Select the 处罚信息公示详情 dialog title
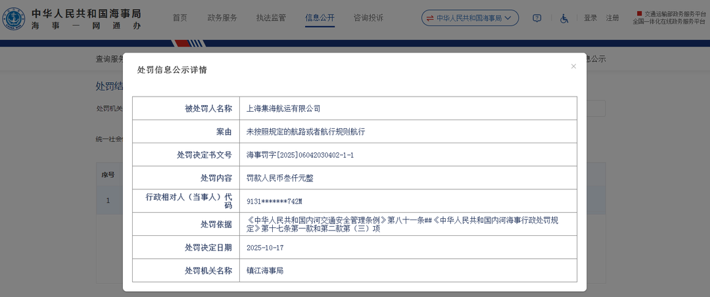 pyautogui.click(x=172, y=70)
